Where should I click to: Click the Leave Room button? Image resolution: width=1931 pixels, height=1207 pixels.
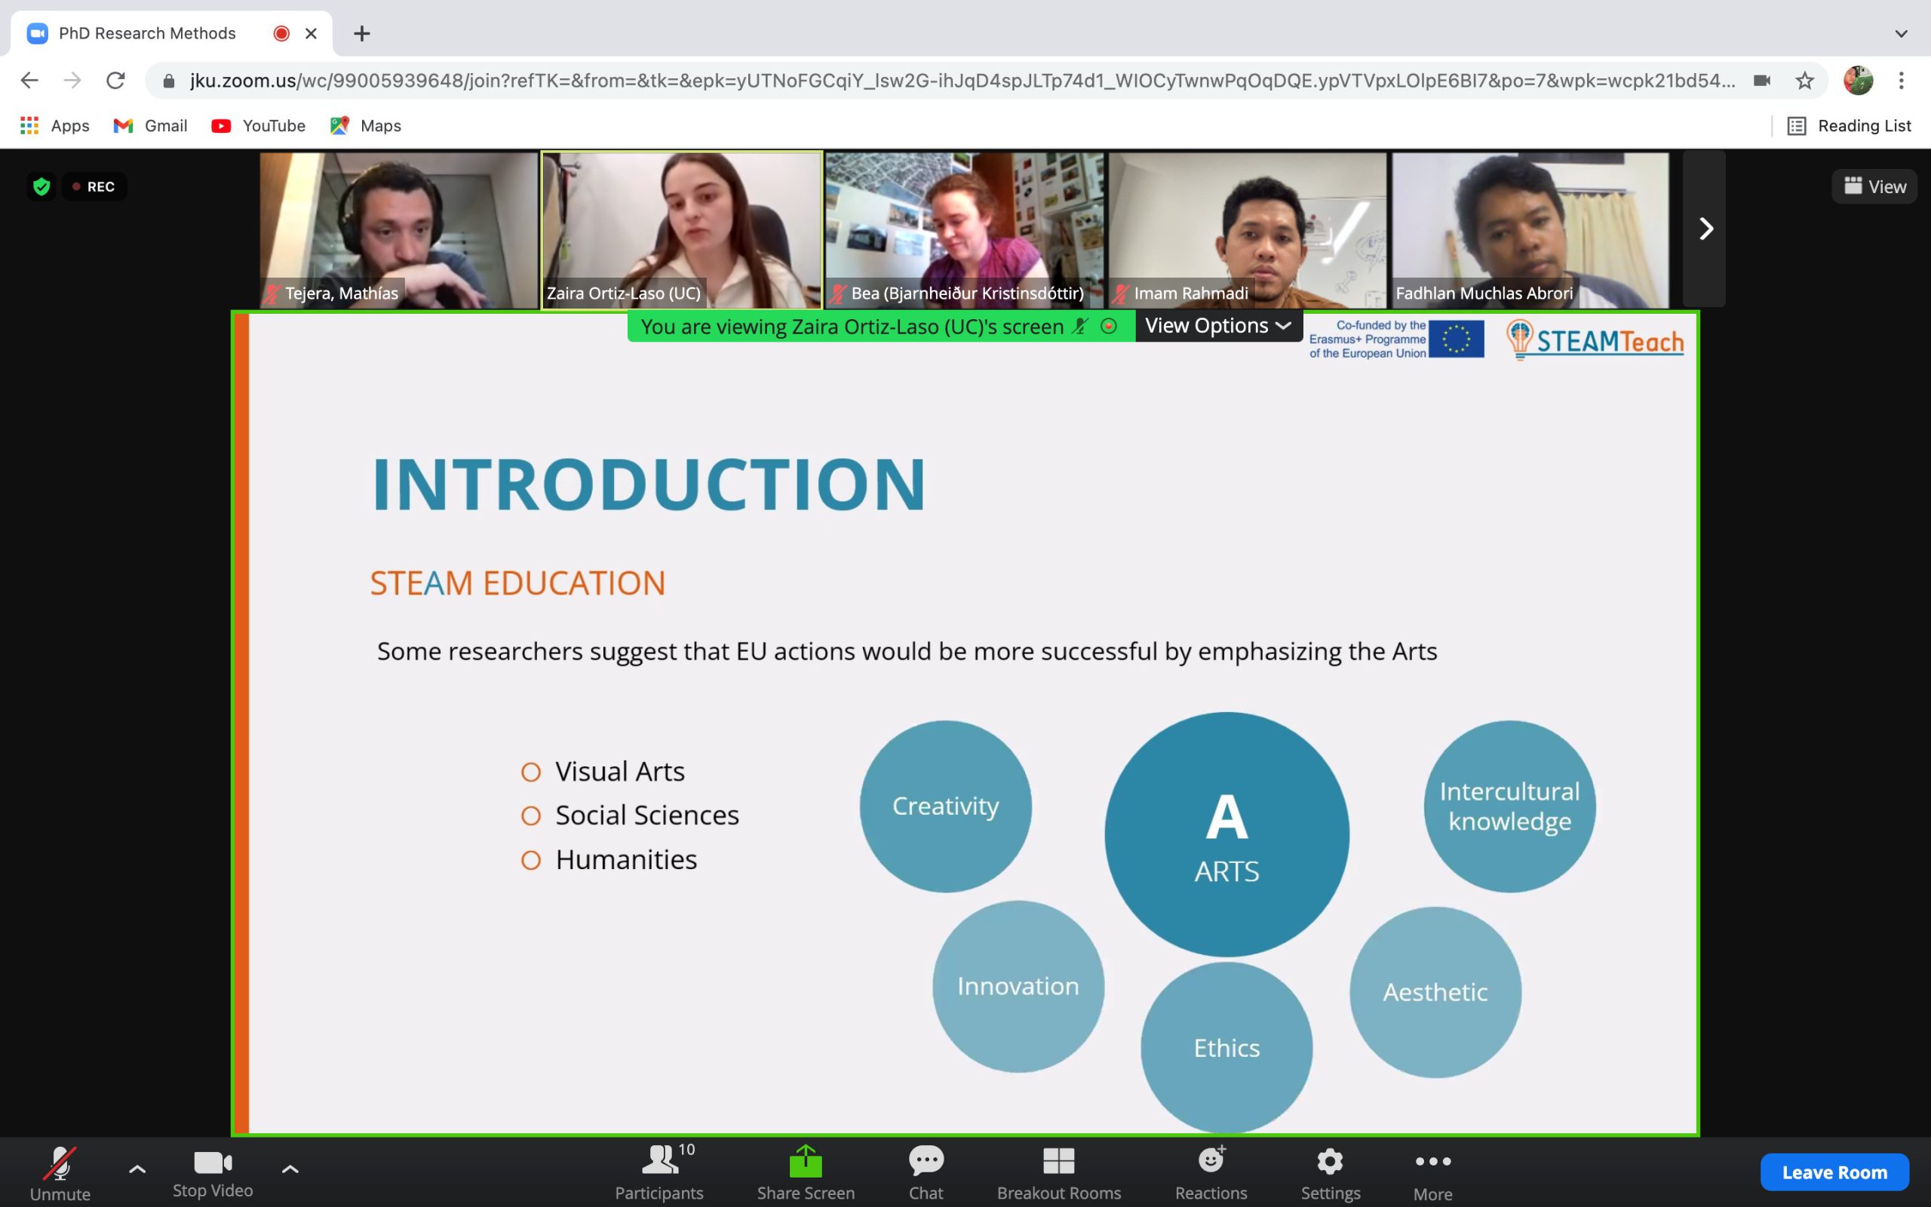1834,1171
